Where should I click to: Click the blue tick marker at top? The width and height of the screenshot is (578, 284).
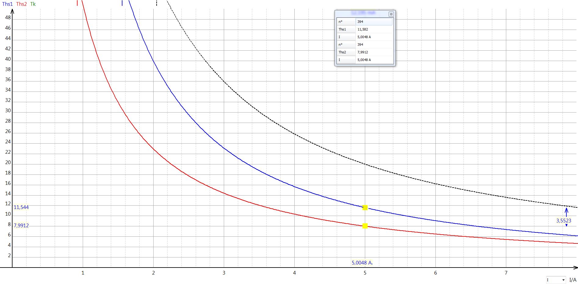(x=122, y=3)
